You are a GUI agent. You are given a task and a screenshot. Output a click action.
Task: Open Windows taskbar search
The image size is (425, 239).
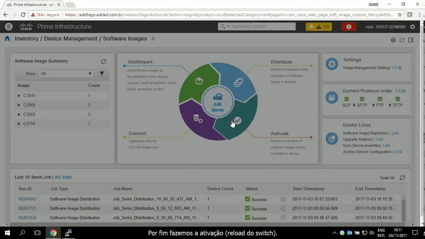[x=23, y=233]
